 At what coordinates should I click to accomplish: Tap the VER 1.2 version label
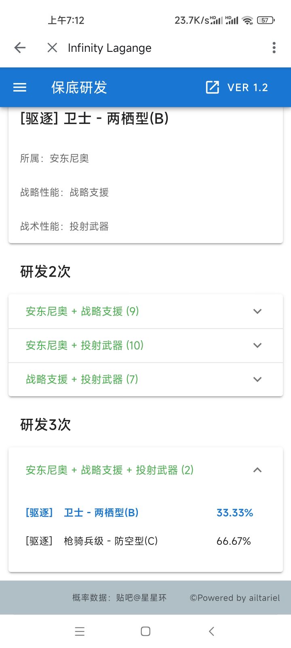pyautogui.click(x=247, y=87)
